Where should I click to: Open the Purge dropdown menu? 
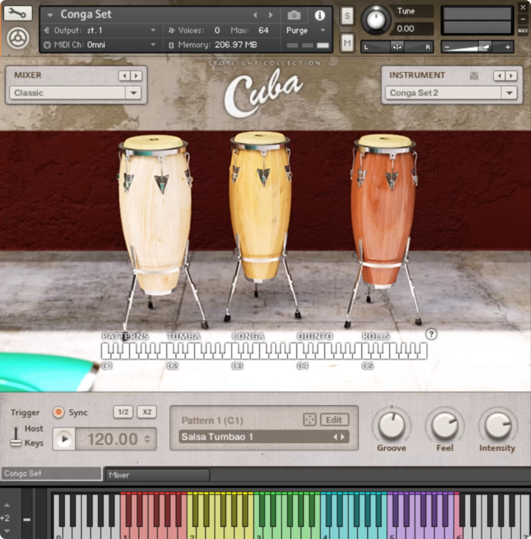305,30
